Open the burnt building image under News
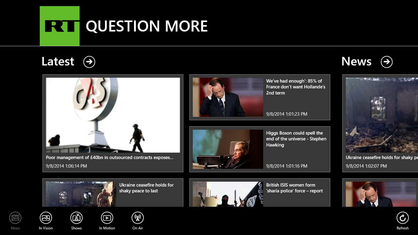 pos(382,115)
